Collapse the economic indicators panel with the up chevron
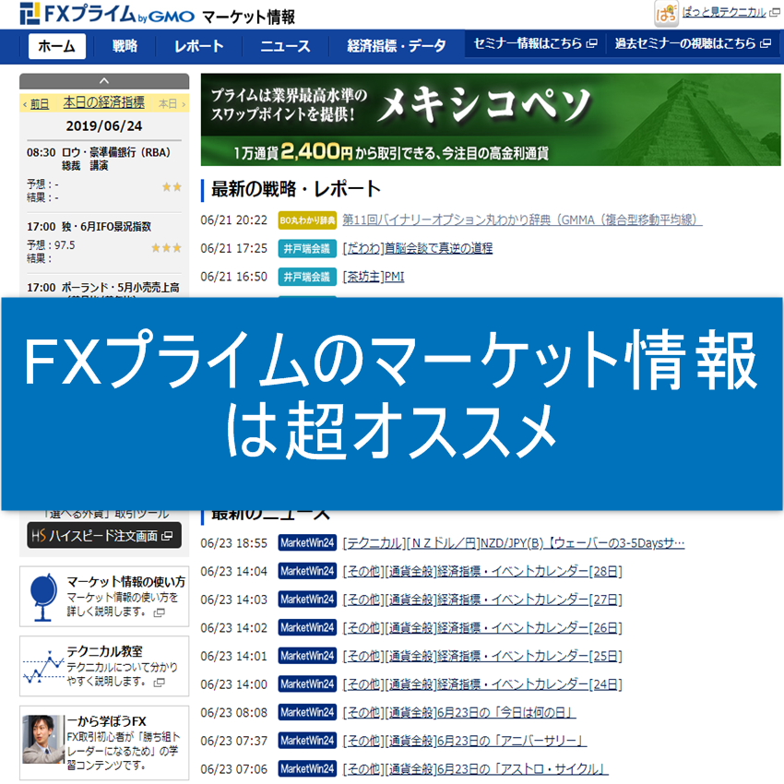784x784 pixels. (x=104, y=80)
